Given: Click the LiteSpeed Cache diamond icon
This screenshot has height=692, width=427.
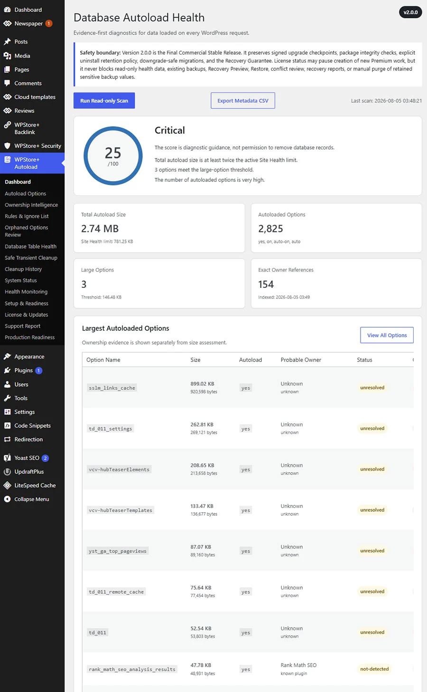Looking at the screenshot, I should tap(7, 485).
